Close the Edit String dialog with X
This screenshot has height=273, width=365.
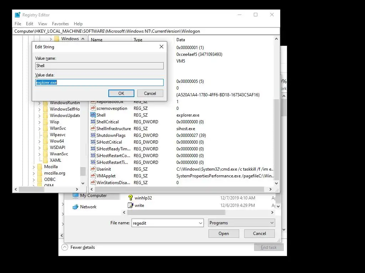pos(161,47)
